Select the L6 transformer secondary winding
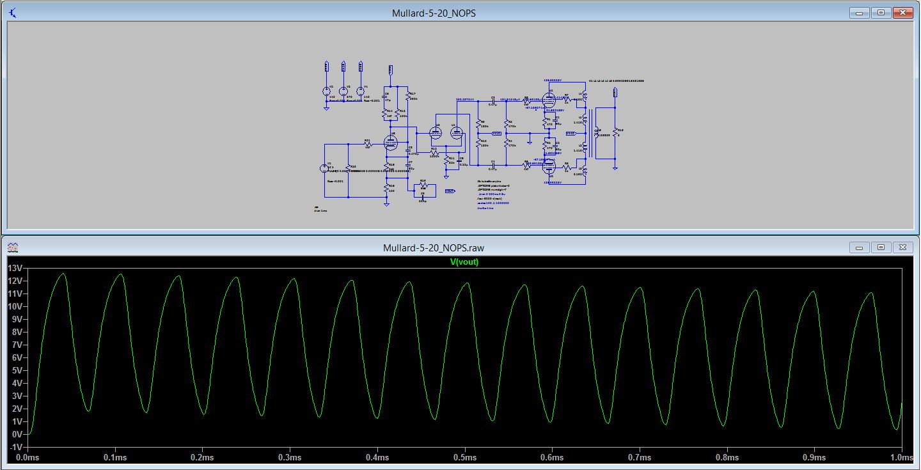The image size is (921, 470). tap(597, 132)
